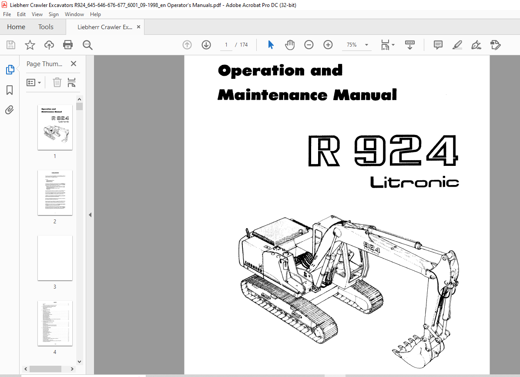Expand the zoom level 75% dropdown

[366, 45]
